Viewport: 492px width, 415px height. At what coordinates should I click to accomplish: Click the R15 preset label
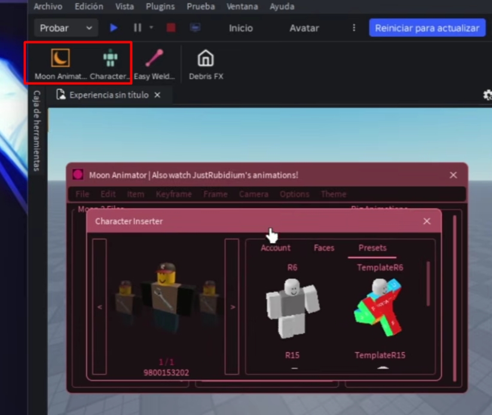click(292, 355)
